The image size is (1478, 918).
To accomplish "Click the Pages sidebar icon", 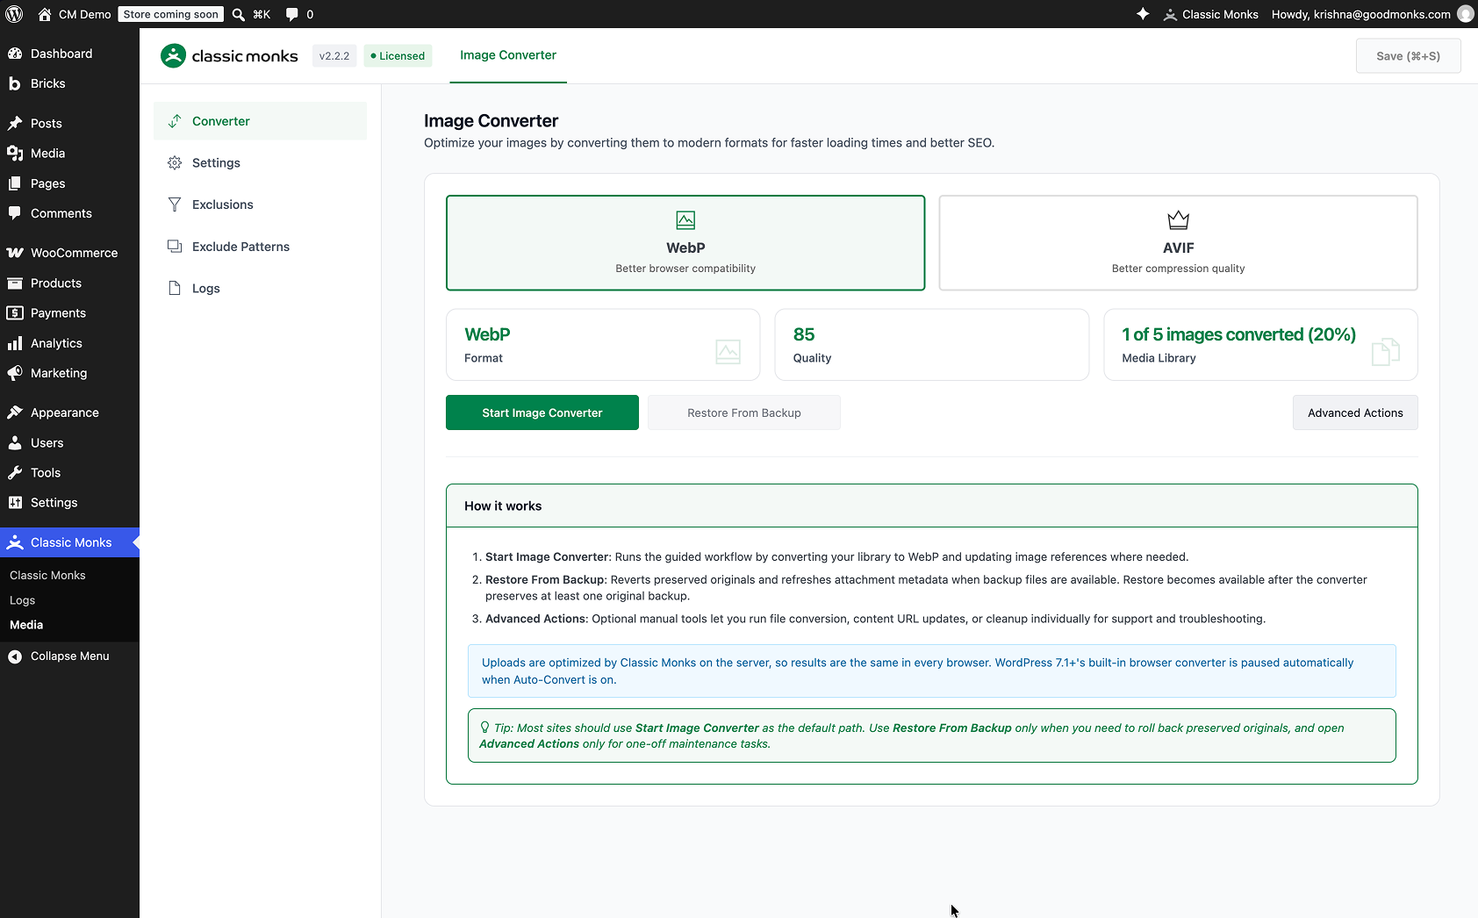I will click(x=15, y=183).
